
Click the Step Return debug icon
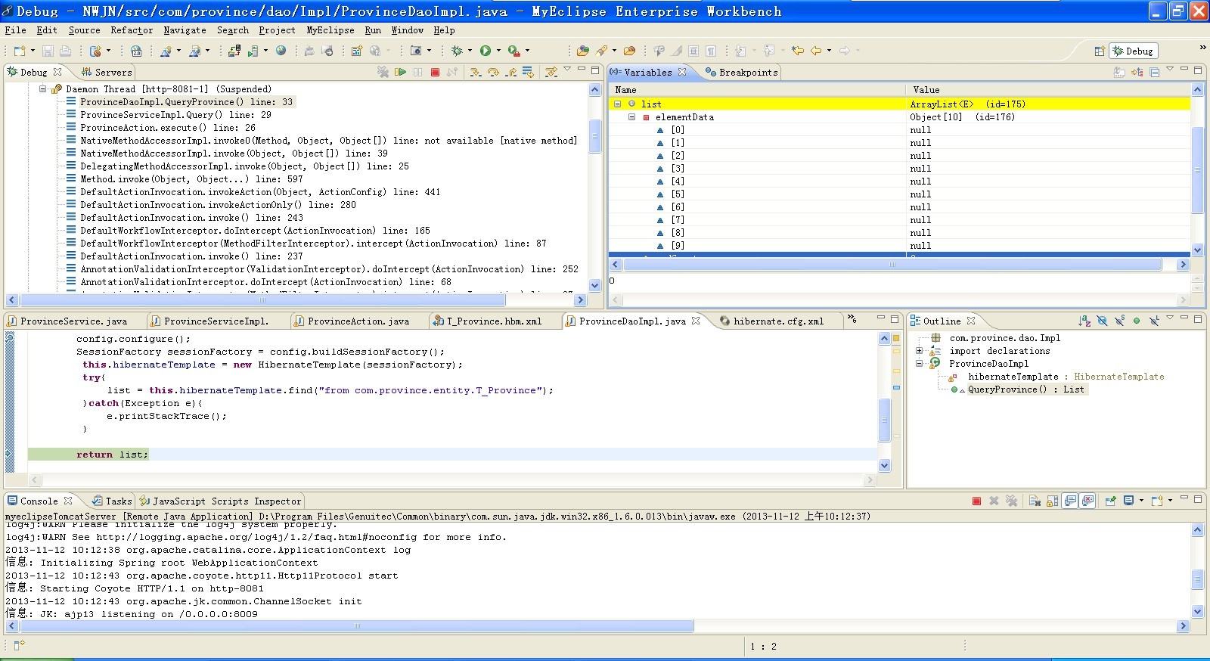[x=511, y=72]
